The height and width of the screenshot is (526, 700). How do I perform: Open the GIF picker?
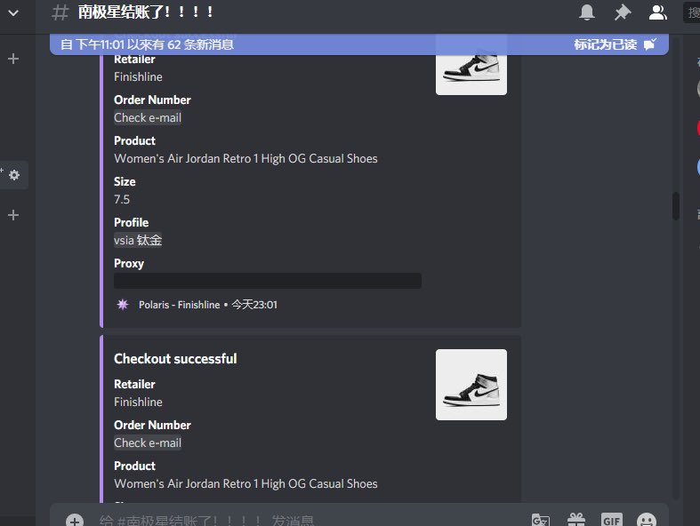pos(611,520)
